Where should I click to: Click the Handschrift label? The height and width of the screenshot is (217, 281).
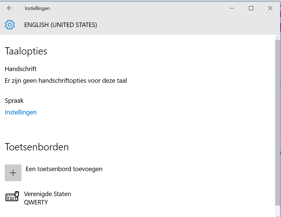(21, 69)
